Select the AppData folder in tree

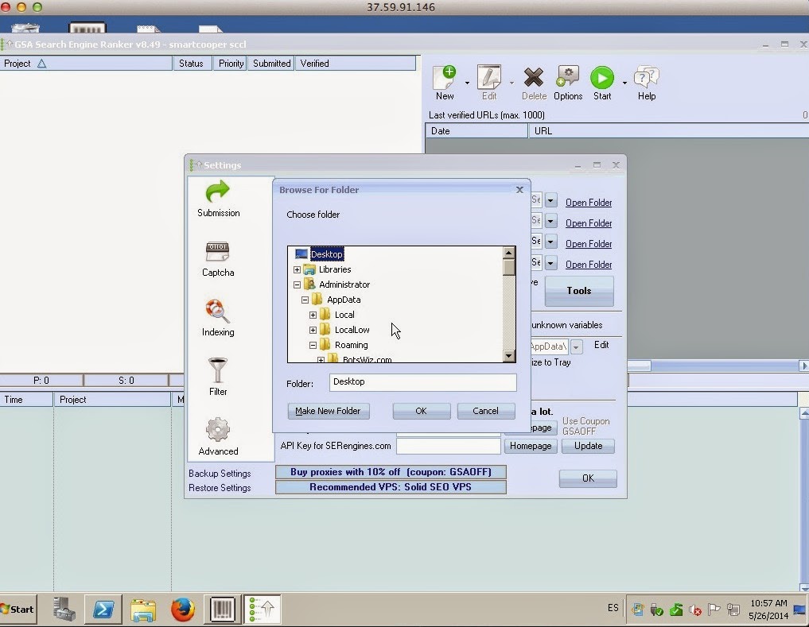click(x=344, y=300)
